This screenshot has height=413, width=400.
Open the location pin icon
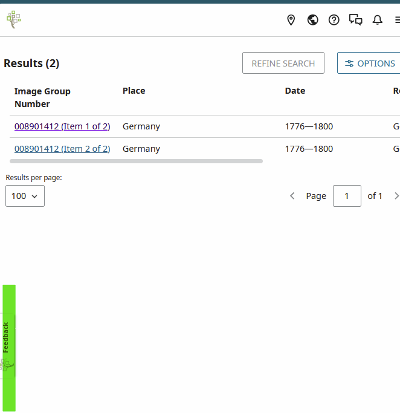tap(291, 20)
